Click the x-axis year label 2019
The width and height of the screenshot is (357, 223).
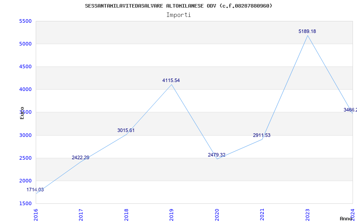click(x=171, y=215)
